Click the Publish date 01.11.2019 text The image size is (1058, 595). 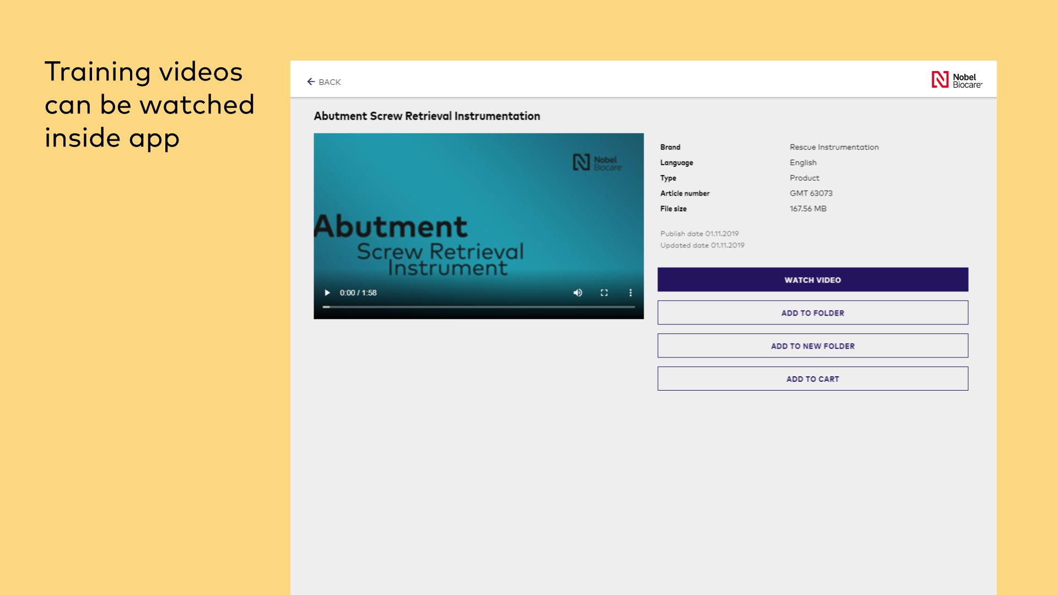click(x=699, y=234)
